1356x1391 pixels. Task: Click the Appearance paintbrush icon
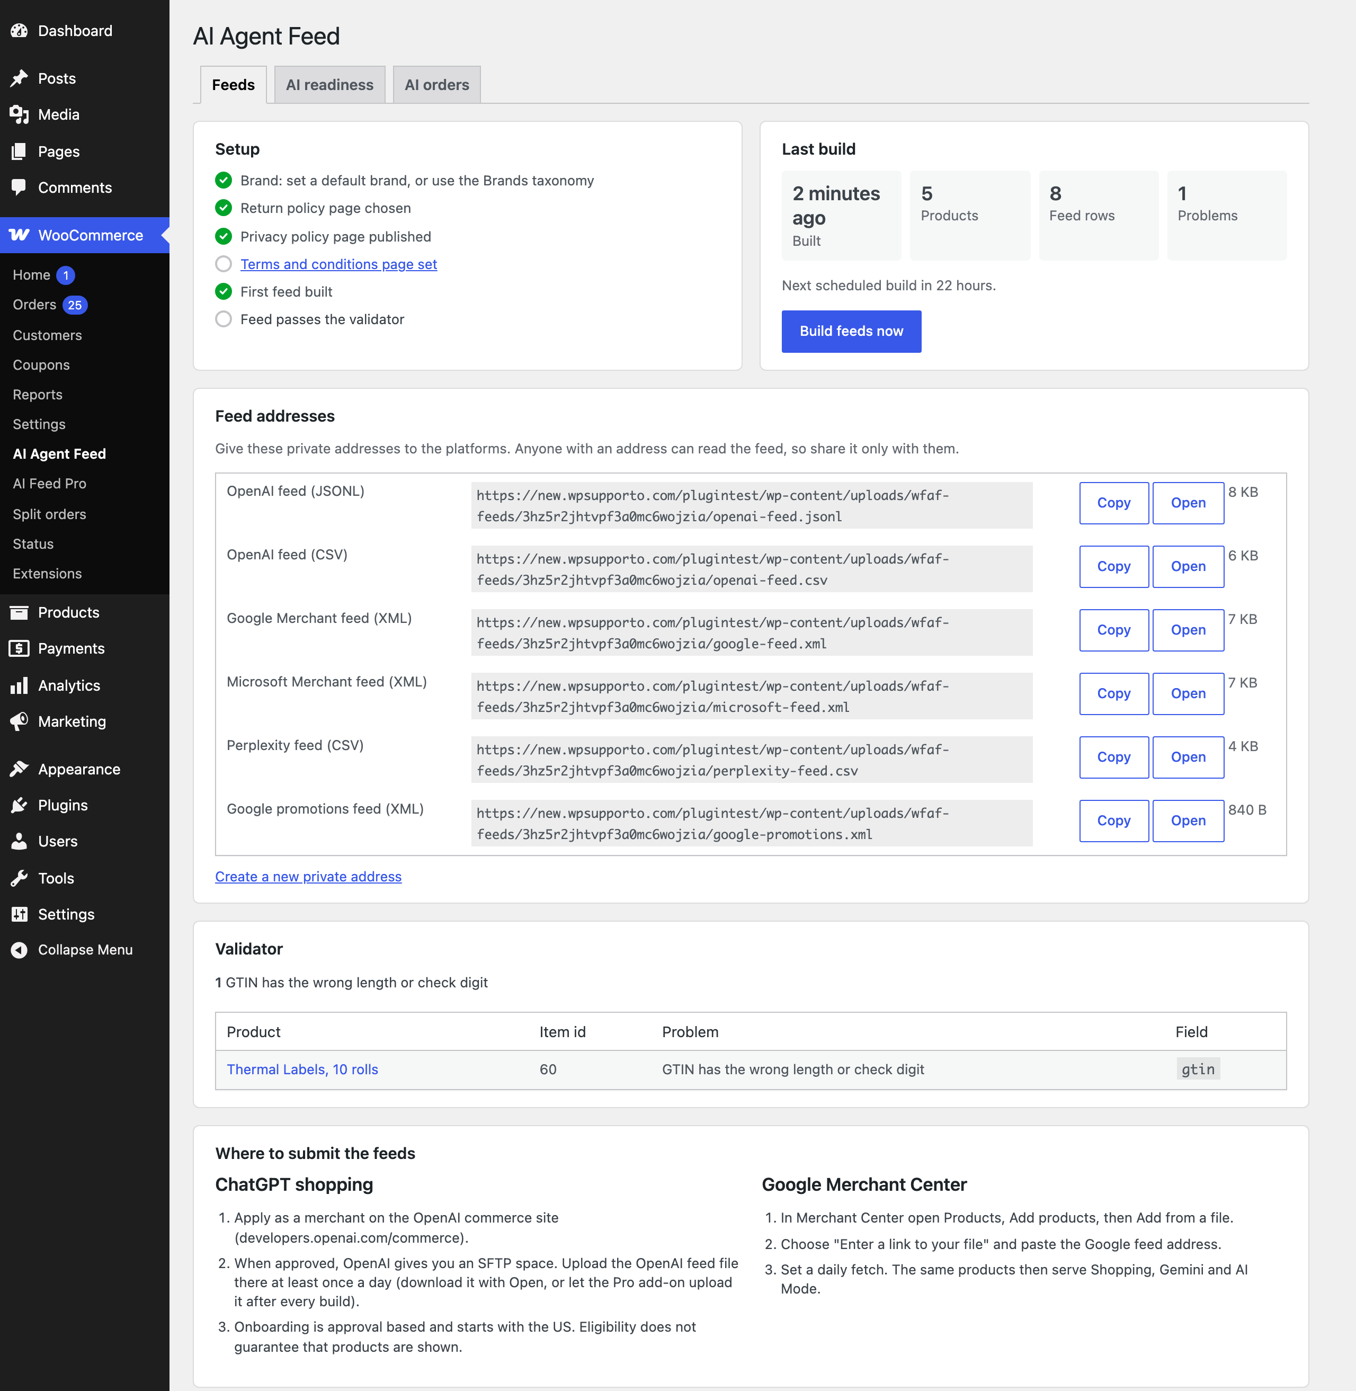(19, 769)
